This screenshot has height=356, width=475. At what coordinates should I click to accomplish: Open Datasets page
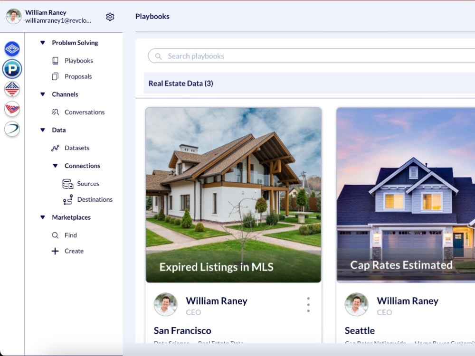pyautogui.click(x=77, y=148)
